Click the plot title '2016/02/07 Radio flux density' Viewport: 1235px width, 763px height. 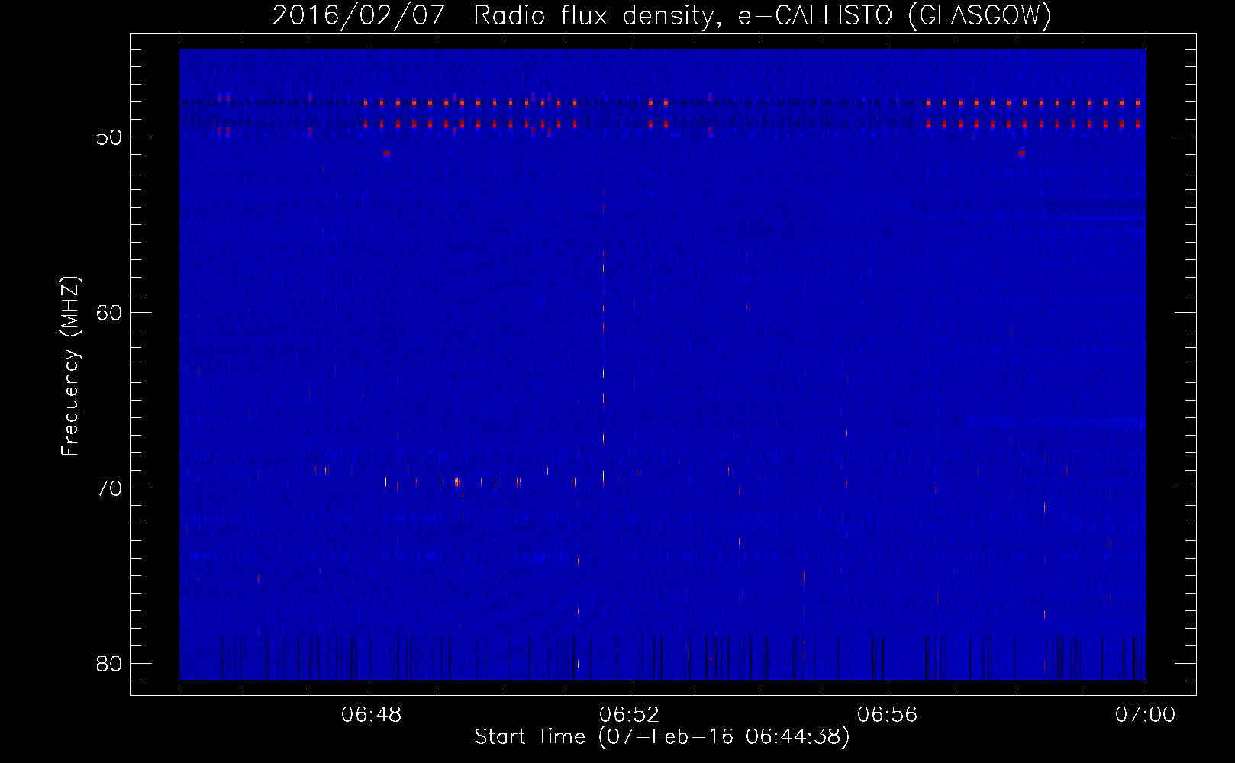[x=662, y=16]
